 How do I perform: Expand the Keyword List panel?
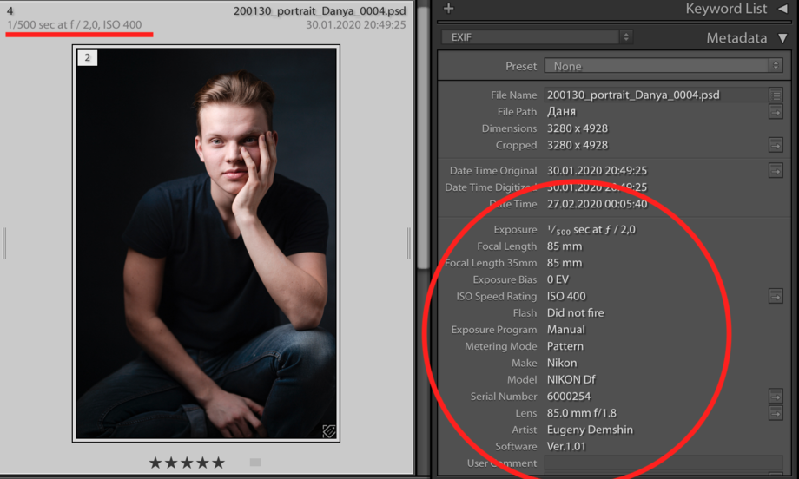tap(782, 8)
